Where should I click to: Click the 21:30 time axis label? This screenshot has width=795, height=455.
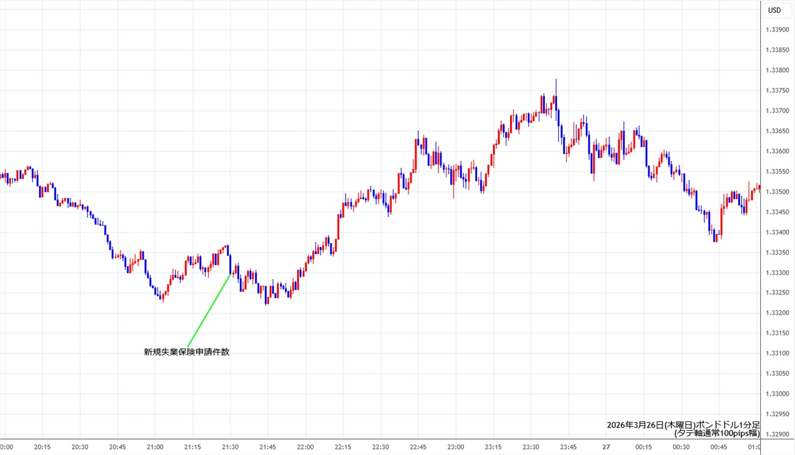pyautogui.click(x=230, y=447)
